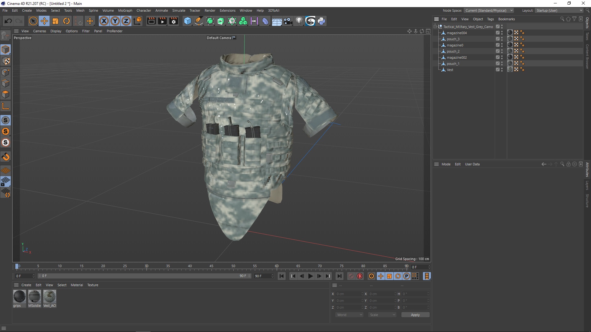Add a Floor environment object

[277, 21]
